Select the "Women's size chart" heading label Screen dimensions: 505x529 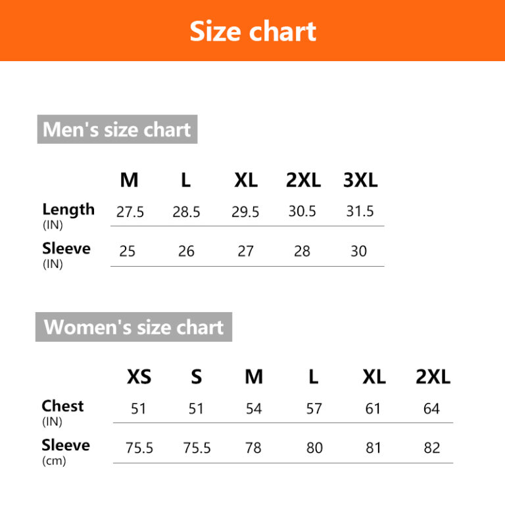133,327
